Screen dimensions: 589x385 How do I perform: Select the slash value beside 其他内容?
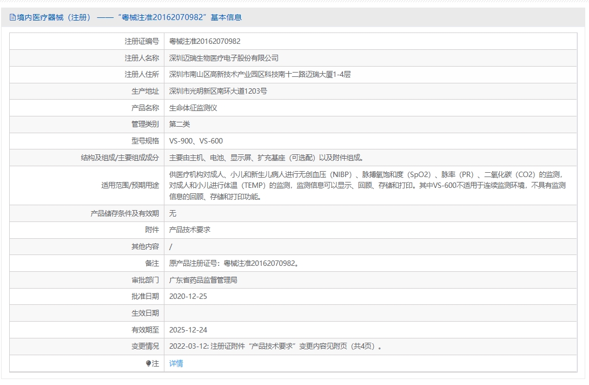coord(171,246)
